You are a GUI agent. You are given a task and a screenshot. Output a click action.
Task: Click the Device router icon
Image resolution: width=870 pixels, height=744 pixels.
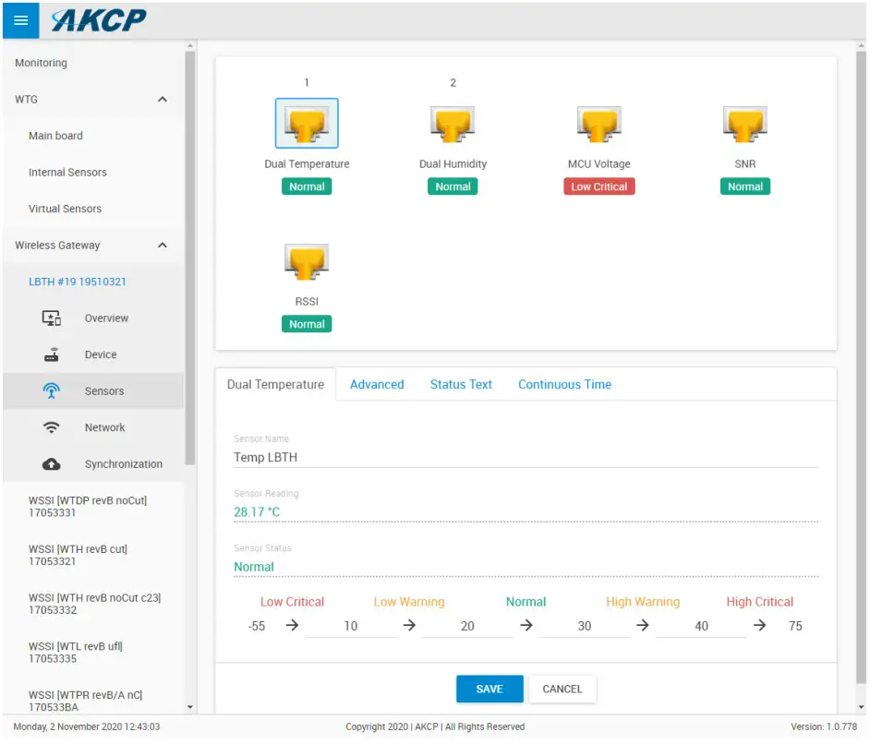point(52,354)
